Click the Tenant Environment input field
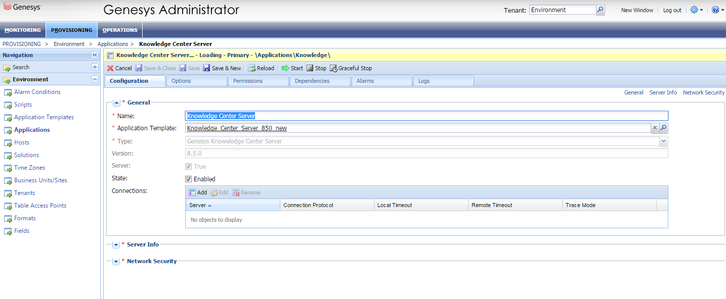Screen dimensions: 726x299 point(563,10)
